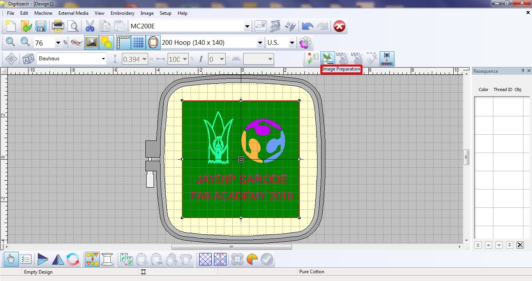Expand the zoom percentage dropdown showing 76
The width and height of the screenshot is (532, 281).
click(x=58, y=43)
